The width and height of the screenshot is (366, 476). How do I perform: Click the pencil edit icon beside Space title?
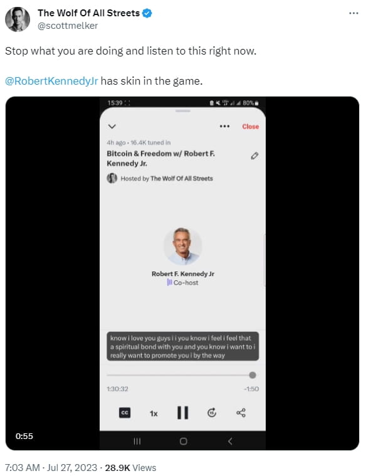[254, 156]
